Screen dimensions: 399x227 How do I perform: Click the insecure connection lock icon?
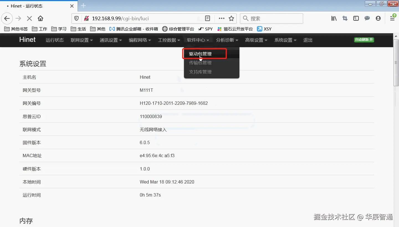[x=86, y=19]
